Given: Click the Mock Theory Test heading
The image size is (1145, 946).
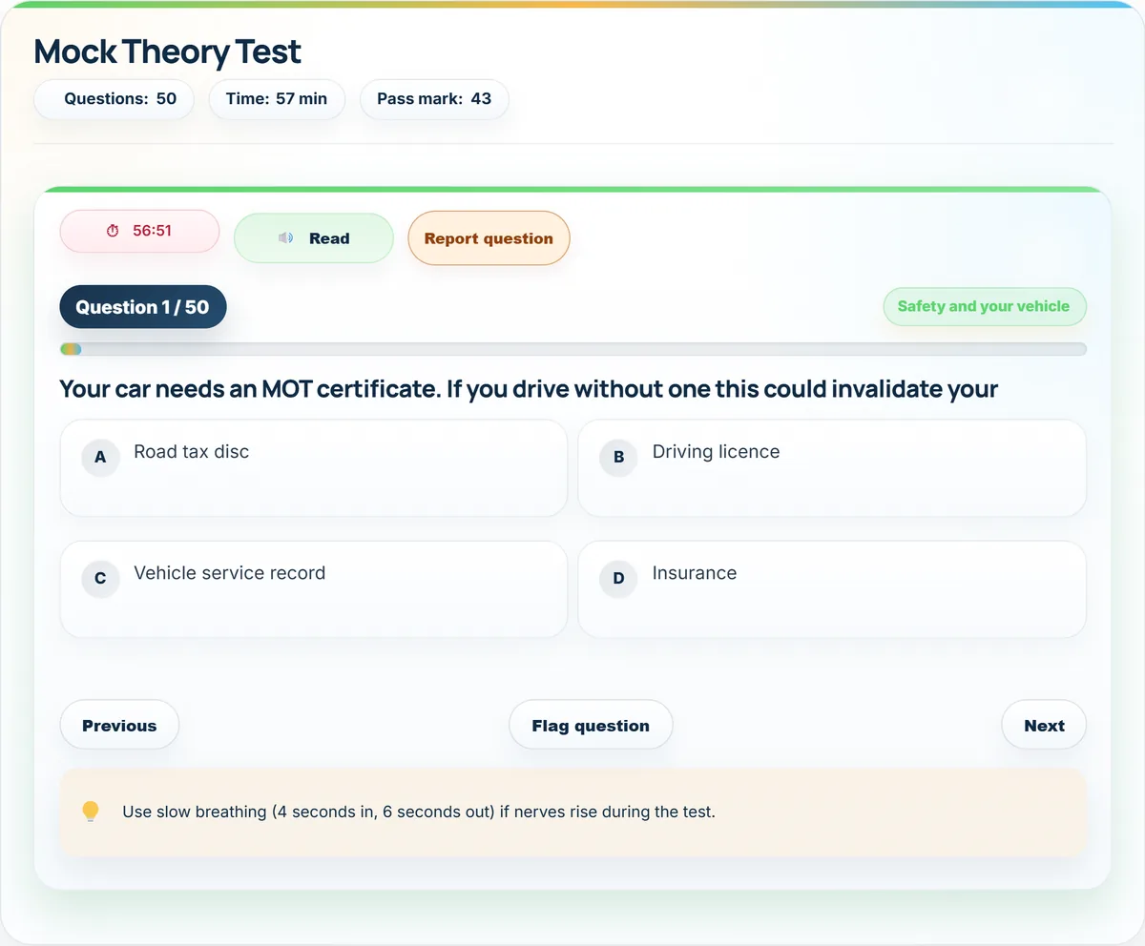Looking at the screenshot, I should click(x=168, y=51).
